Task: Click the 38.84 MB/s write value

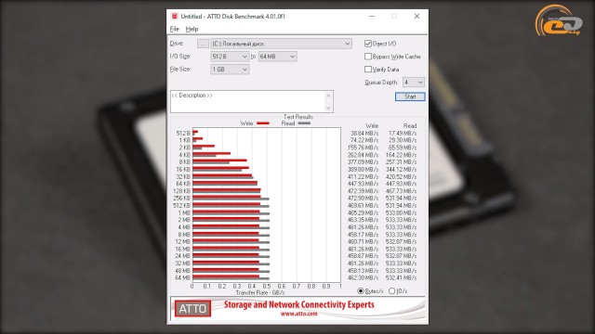Action: tap(364, 134)
